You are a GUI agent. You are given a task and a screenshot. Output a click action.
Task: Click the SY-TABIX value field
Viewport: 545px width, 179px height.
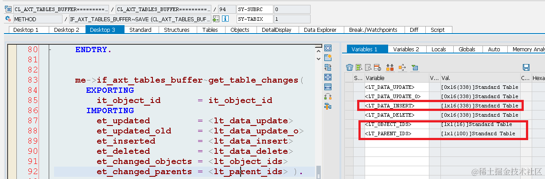pos(292,19)
